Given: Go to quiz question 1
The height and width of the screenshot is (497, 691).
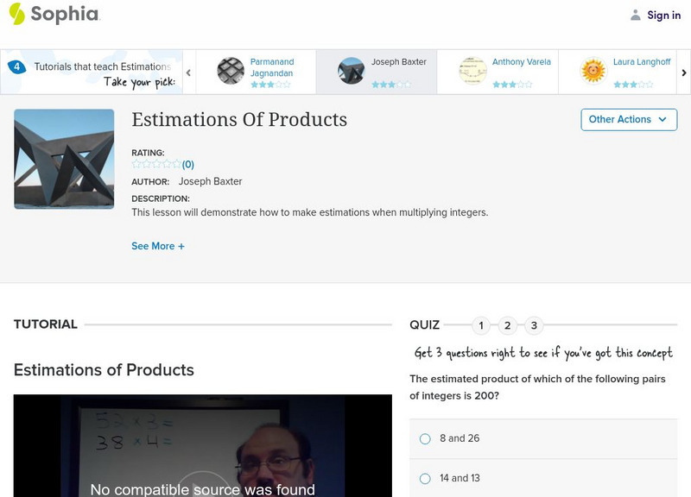Looking at the screenshot, I should coord(481,325).
